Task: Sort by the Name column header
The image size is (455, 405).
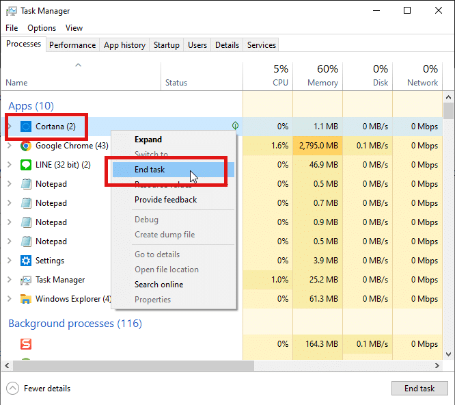Action: coord(81,77)
